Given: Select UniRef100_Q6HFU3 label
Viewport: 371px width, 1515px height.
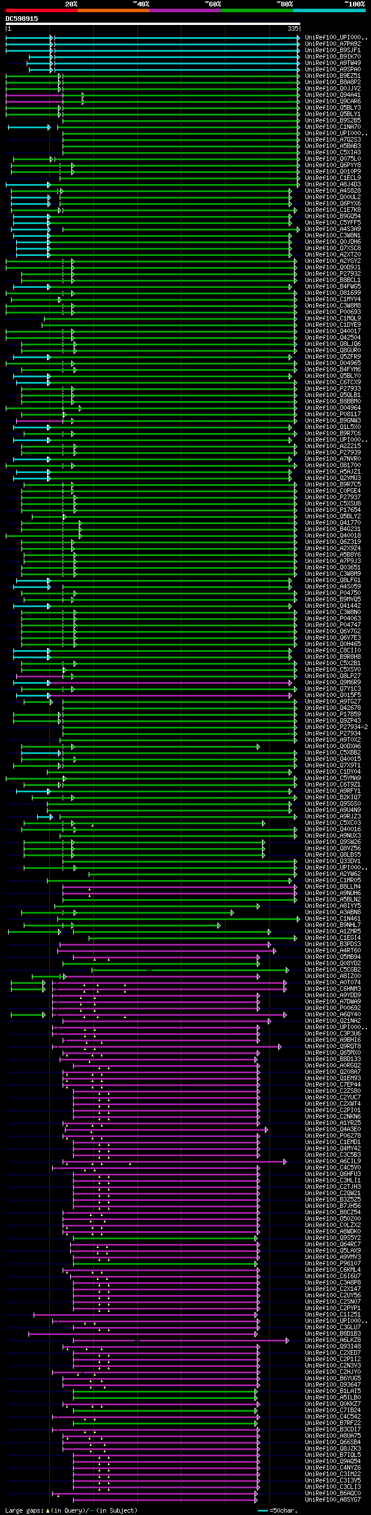Looking at the screenshot, I should [x=333, y=1174].
